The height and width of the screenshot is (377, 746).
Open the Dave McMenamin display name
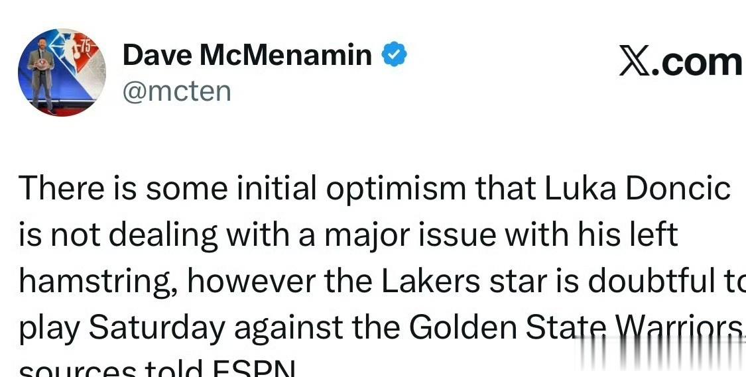pos(247,55)
